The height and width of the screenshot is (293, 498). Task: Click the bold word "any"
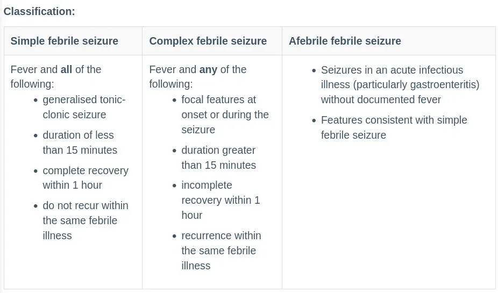click(x=208, y=69)
